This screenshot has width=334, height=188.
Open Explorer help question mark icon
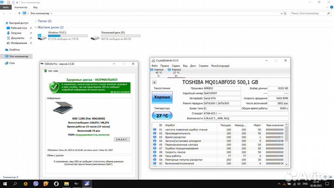pyautogui.click(x=331, y=7)
